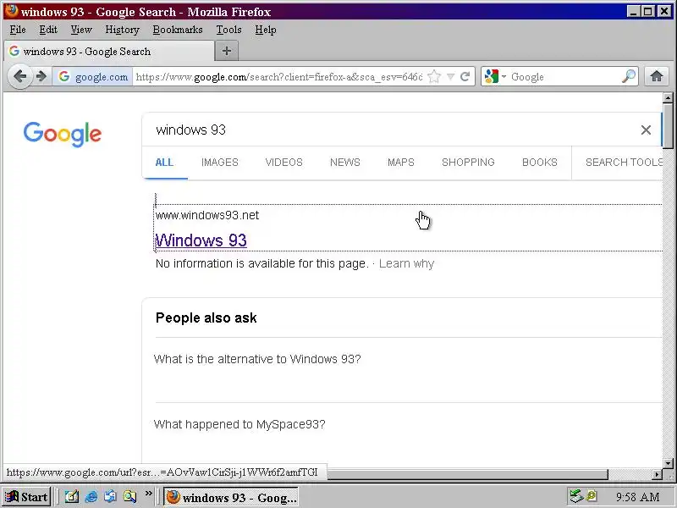Image resolution: width=677 pixels, height=508 pixels.
Task: Expand 'What is the alternative to Windows 93?'
Action: pyautogui.click(x=257, y=359)
